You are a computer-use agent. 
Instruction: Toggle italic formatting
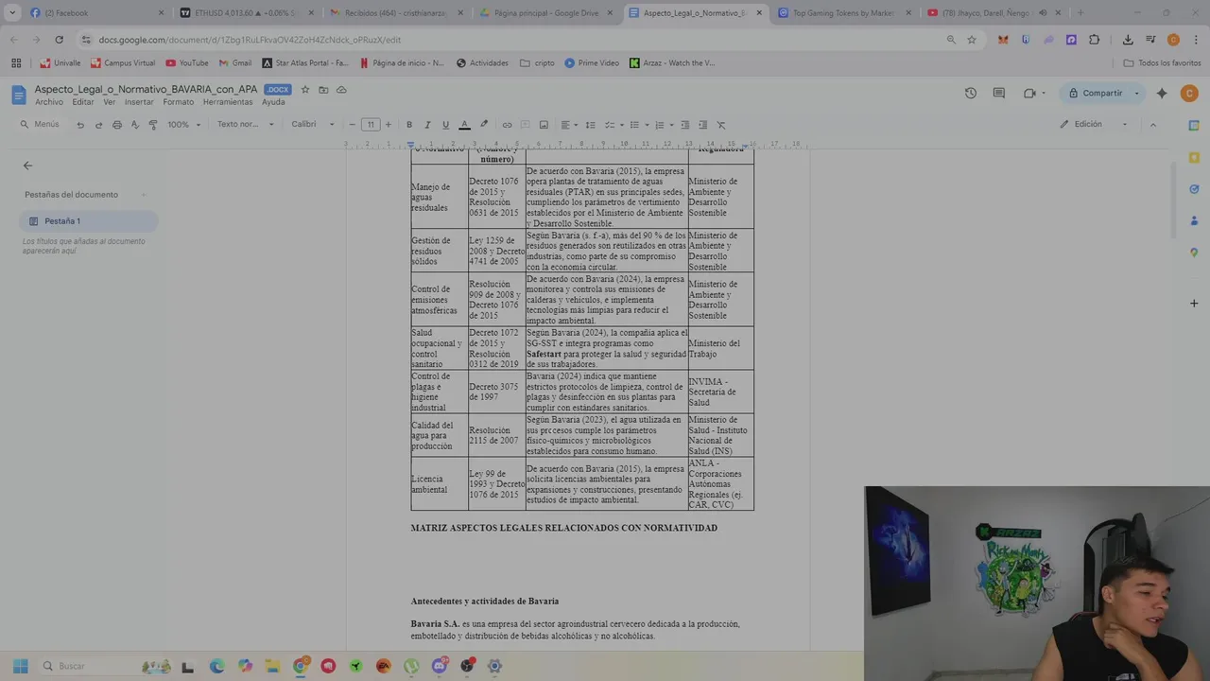(x=427, y=125)
